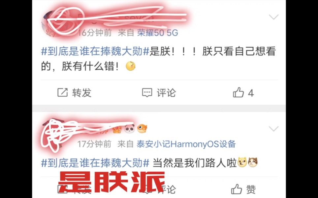Open hashtag 到底是谁在捧魏大勋 in first post
This screenshot has height=198, width=318.
point(95,51)
